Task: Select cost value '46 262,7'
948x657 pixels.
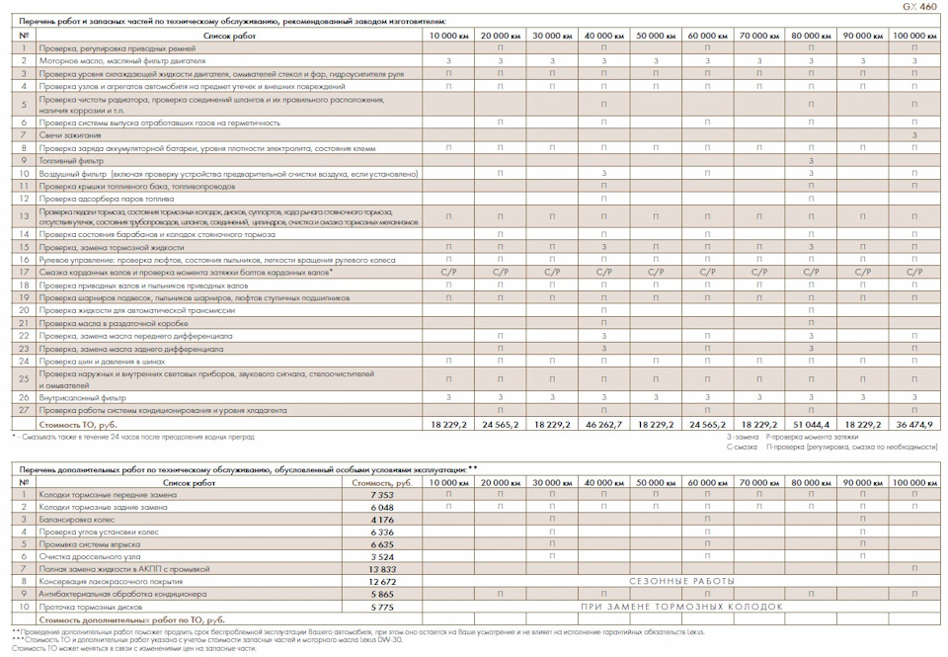Action: click(603, 425)
